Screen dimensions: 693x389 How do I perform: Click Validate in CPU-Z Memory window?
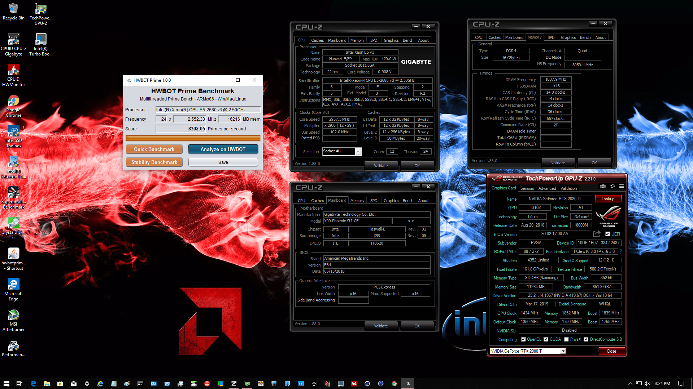tap(558, 163)
